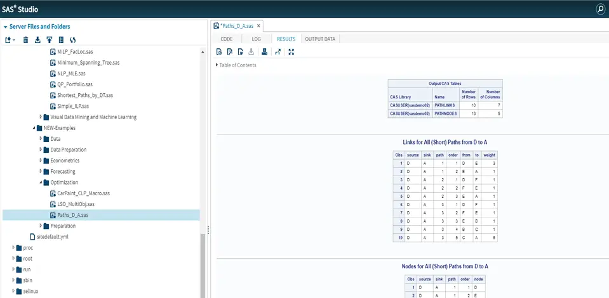This screenshot has height=298, width=609.
Task: Click the file tree vertical scrollbar thumb
Action: pyautogui.click(x=202, y=266)
